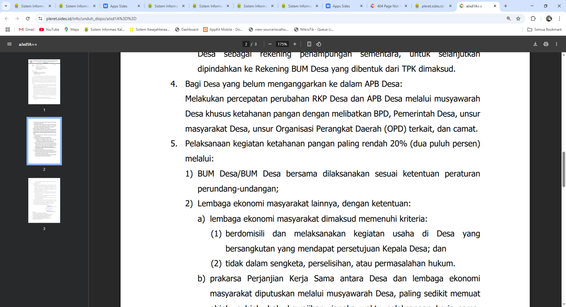Click the document vertical scrollbar thumb
566x307 pixels.
pos(564,170)
